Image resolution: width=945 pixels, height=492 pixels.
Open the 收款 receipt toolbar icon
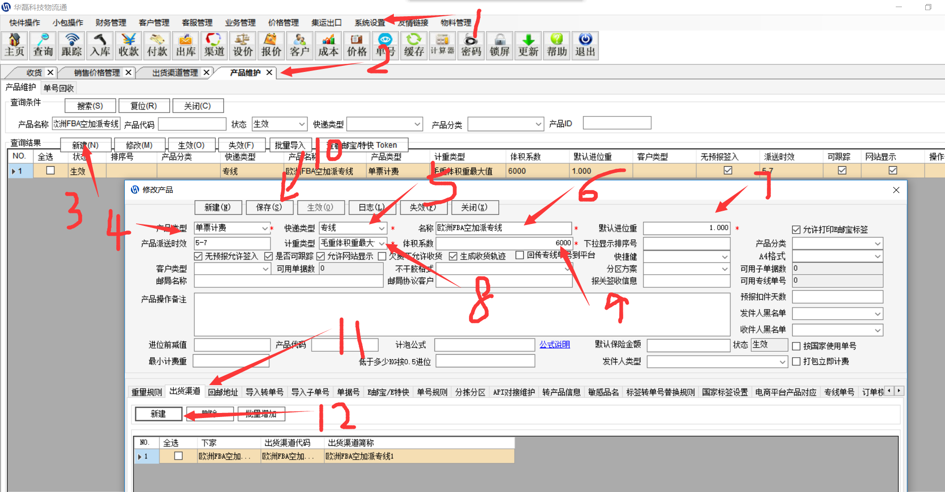(x=128, y=46)
